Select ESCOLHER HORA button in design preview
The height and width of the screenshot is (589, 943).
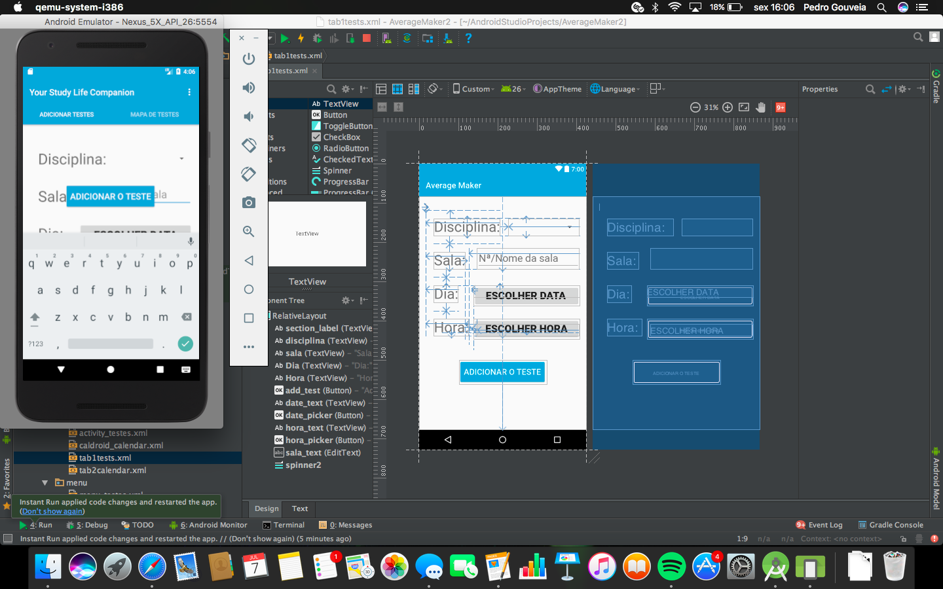tap(526, 329)
